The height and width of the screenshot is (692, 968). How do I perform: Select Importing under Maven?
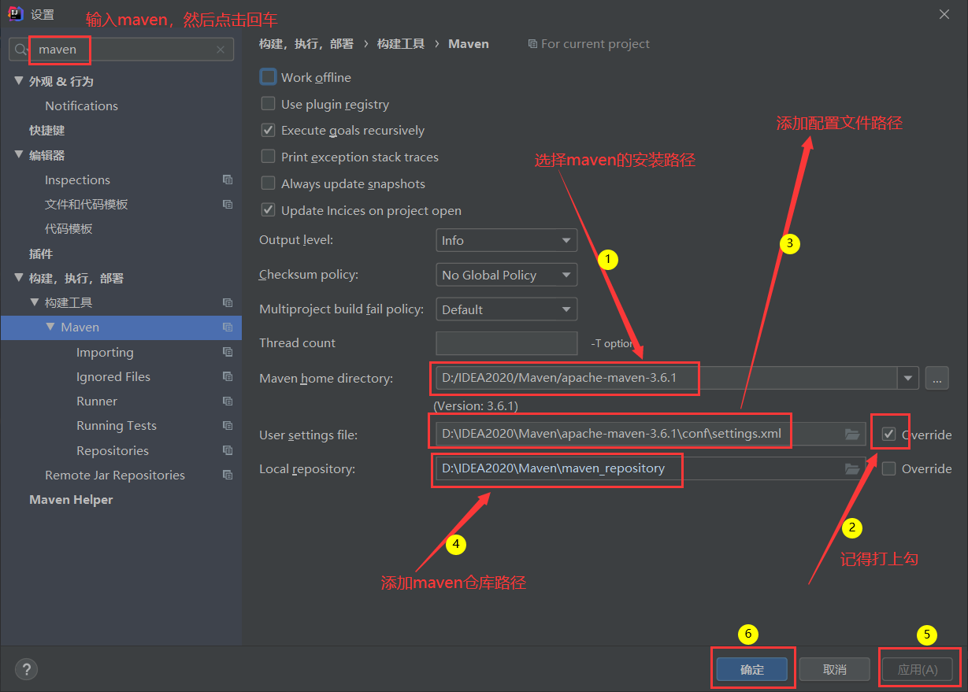pyautogui.click(x=105, y=352)
